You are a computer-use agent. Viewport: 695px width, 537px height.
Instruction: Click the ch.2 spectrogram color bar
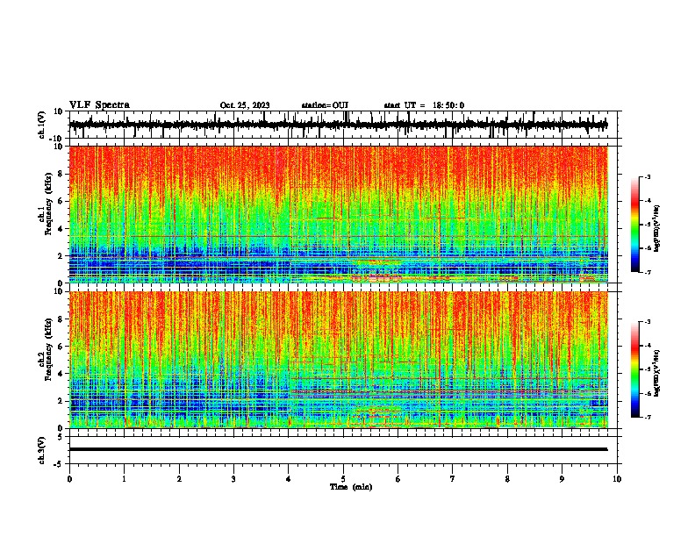pyautogui.click(x=635, y=369)
